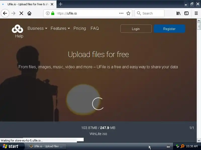The width and height of the screenshot is (201, 150).
Task: Open the Pricing page
Action: point(80,28)
